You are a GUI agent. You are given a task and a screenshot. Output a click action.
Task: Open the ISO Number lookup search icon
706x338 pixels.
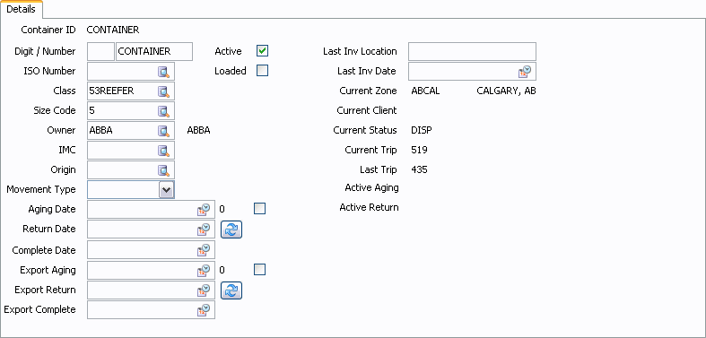[x=163, y=72]
